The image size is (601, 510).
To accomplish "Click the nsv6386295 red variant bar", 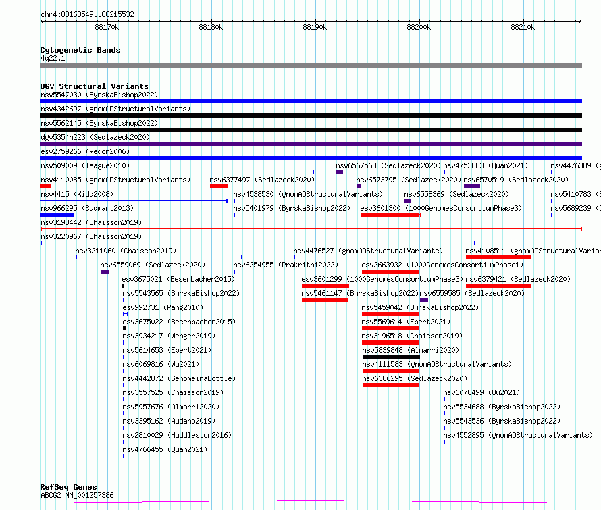I will [391, 386].
